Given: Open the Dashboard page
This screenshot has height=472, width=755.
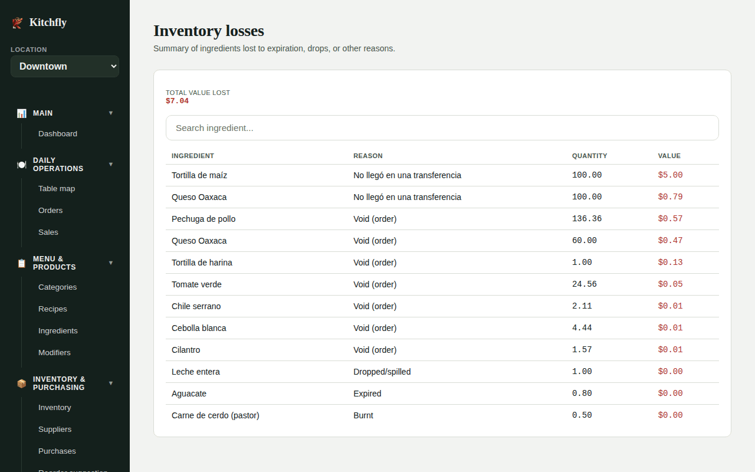Looking at the screenshot, I should [x=58, y=134].
